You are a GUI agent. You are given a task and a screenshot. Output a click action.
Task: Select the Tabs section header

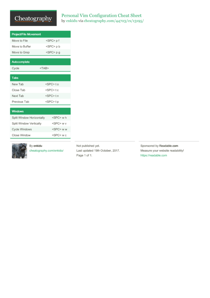(40, 78)
